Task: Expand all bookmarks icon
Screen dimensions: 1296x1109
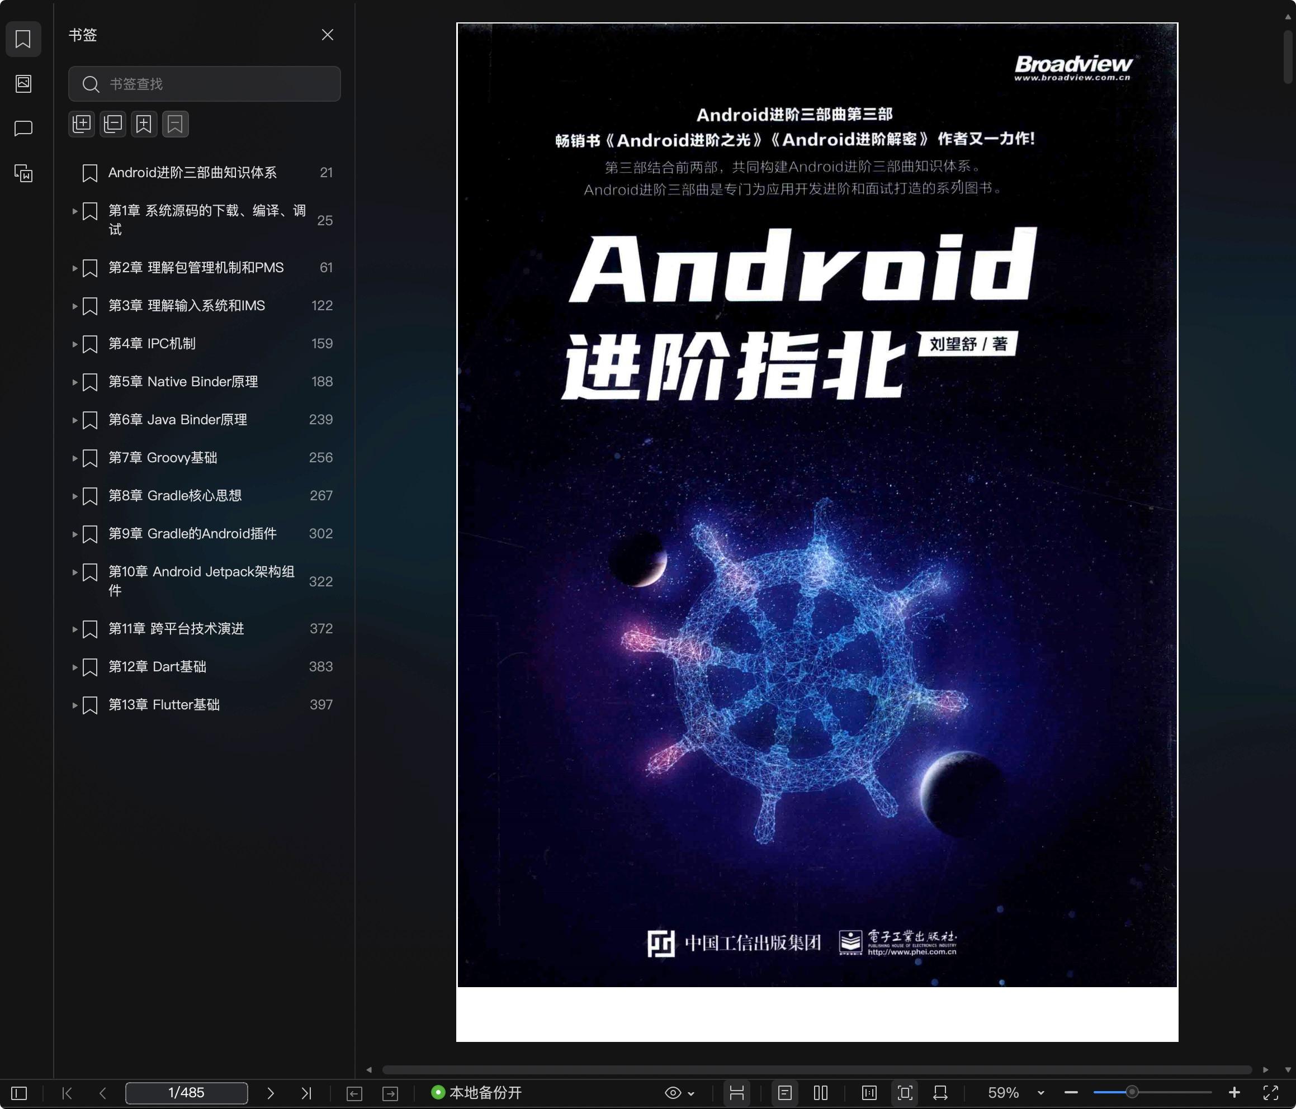Action: tap(82, 124)
